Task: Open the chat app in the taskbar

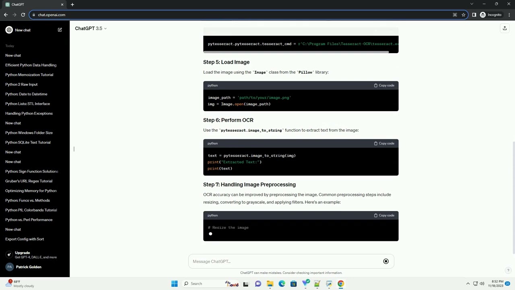Action: click(258, 284)
